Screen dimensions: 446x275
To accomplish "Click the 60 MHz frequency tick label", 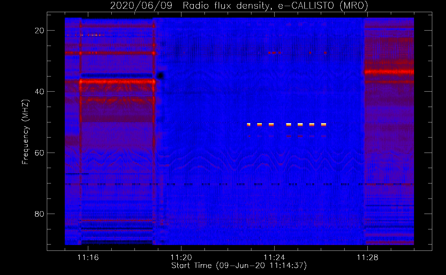I will coord(39,153).
